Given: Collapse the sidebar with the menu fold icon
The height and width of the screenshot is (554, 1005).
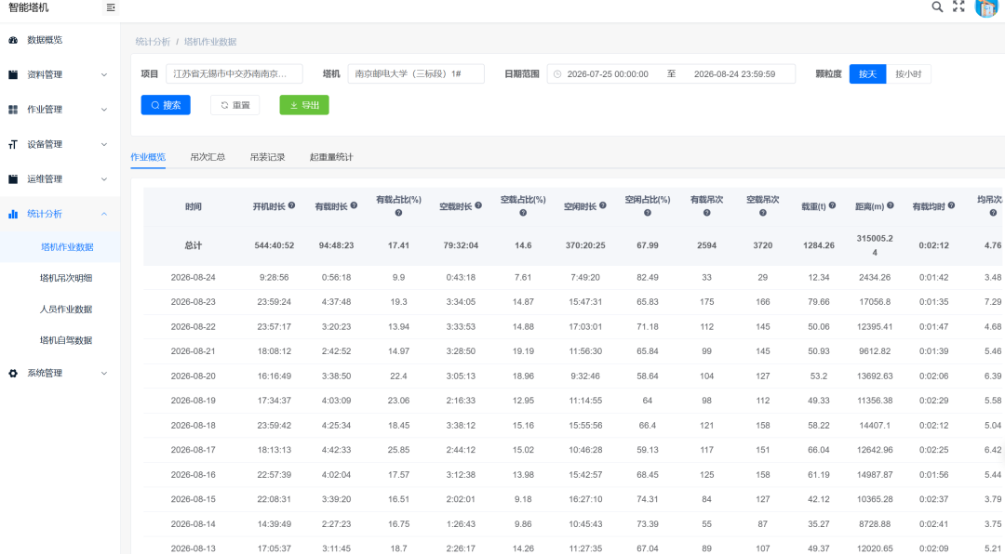Looking at the screenshot, I should point(111,7).
